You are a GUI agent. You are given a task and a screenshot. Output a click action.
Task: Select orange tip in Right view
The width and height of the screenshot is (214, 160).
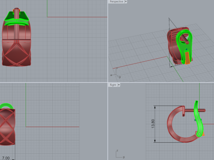click(203, 134)
